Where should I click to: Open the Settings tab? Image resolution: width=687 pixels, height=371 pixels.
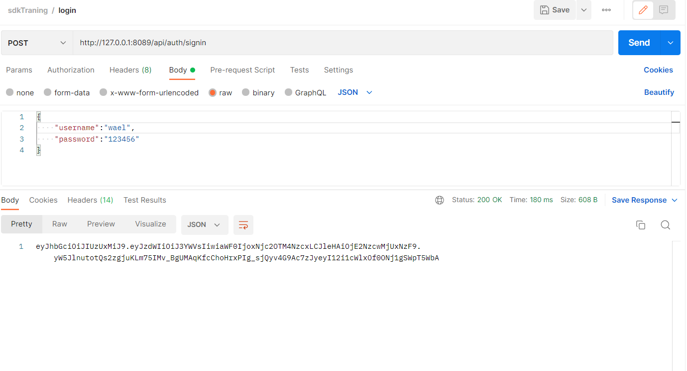pyautogui.click(x=339, y=70)
